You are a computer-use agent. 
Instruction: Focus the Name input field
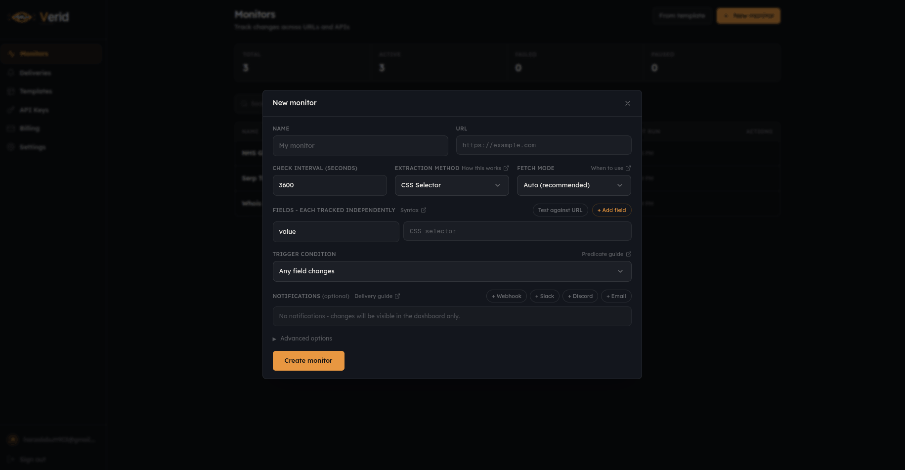360,146
